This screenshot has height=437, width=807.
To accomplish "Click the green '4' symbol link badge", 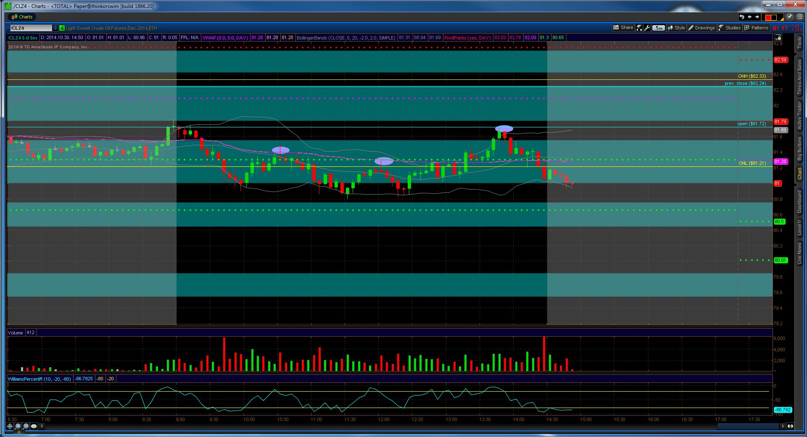I will [62, 28].
